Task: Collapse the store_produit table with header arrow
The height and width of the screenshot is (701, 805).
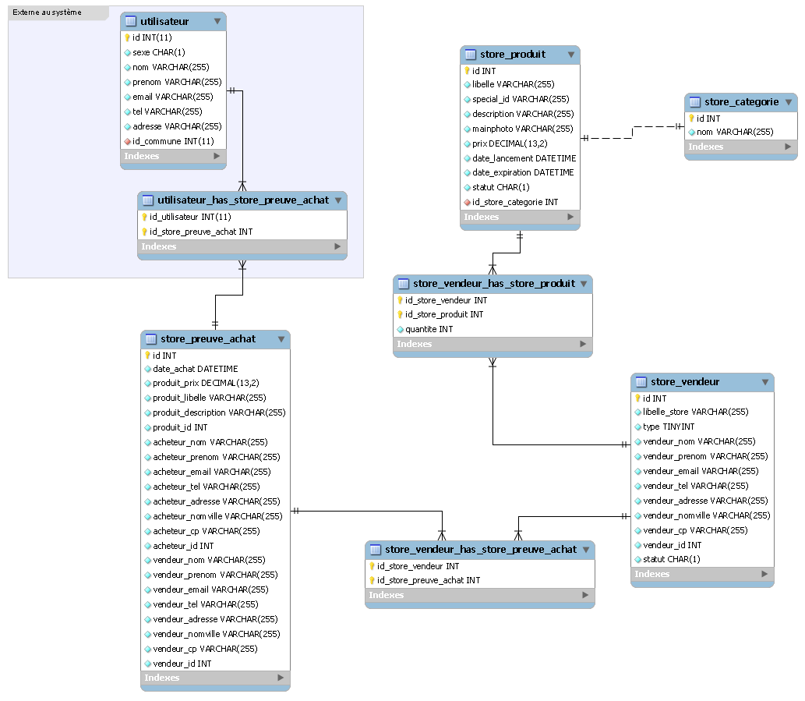Action: [571, 55]
